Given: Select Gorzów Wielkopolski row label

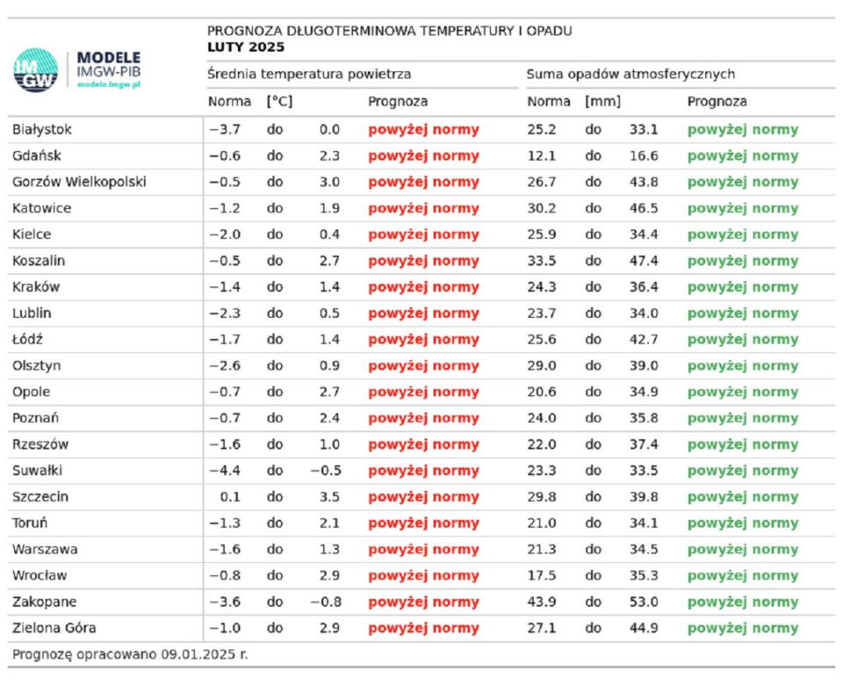Looking at the screenshot, I should pyautogui.click(x=80, y=183).
